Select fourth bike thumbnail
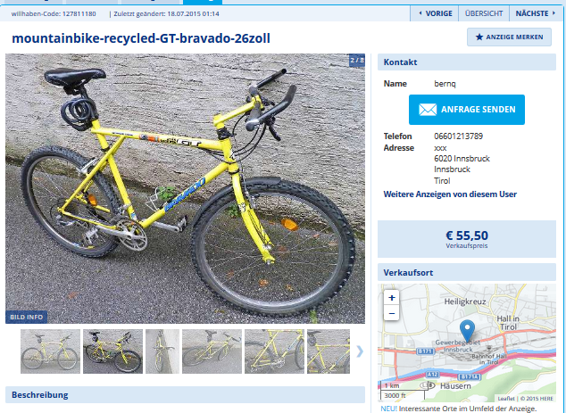566x413 pixels. point(212,351)
